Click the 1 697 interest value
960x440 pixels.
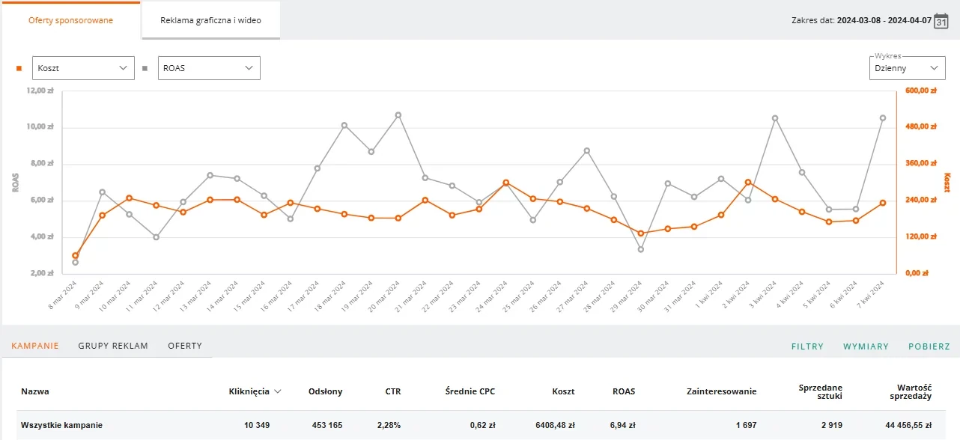(x=746, y=425)
